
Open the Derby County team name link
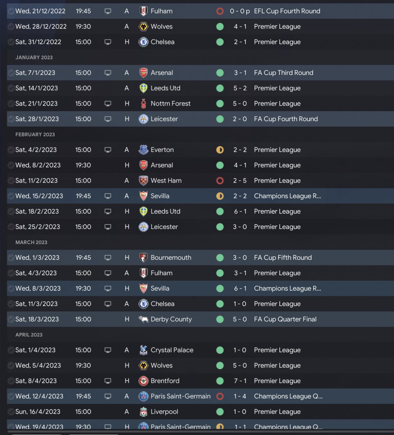[x=171, y=319]
